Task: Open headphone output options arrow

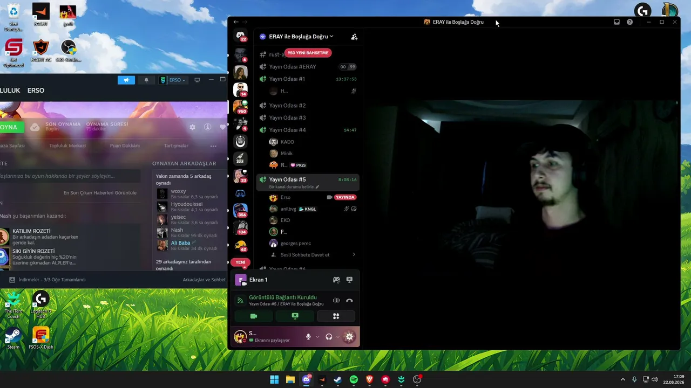Action: click(337, 337)
